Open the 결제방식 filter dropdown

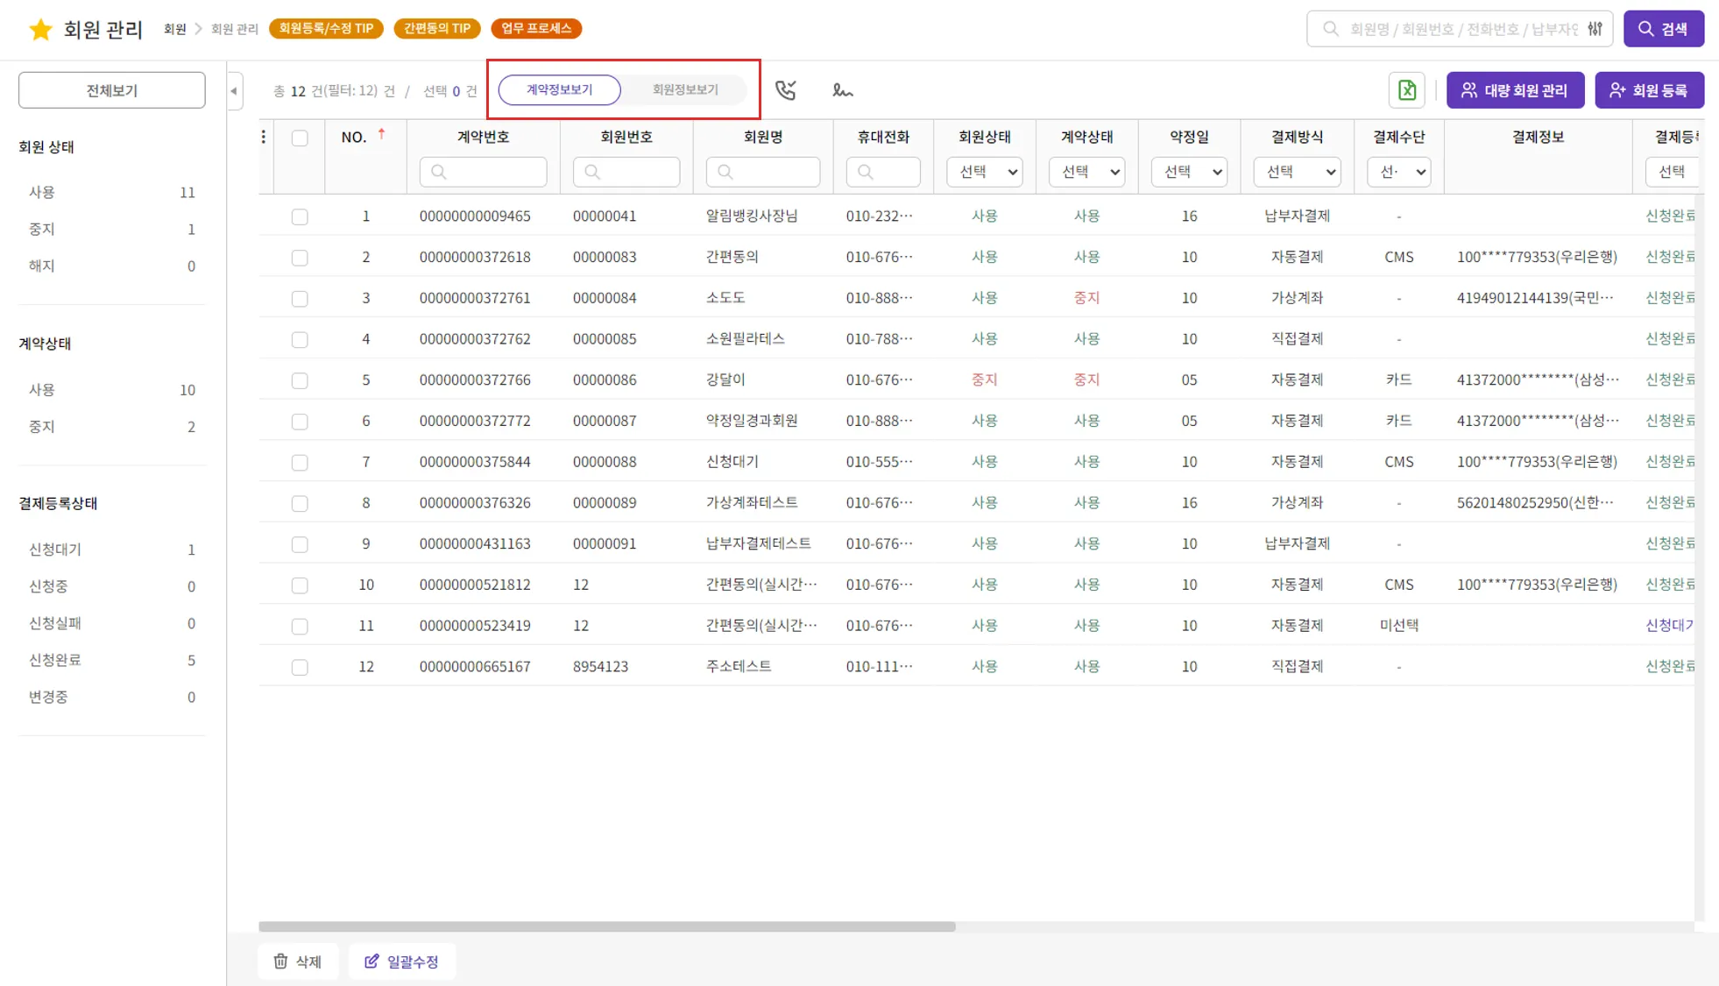[x=1297, y=172]
